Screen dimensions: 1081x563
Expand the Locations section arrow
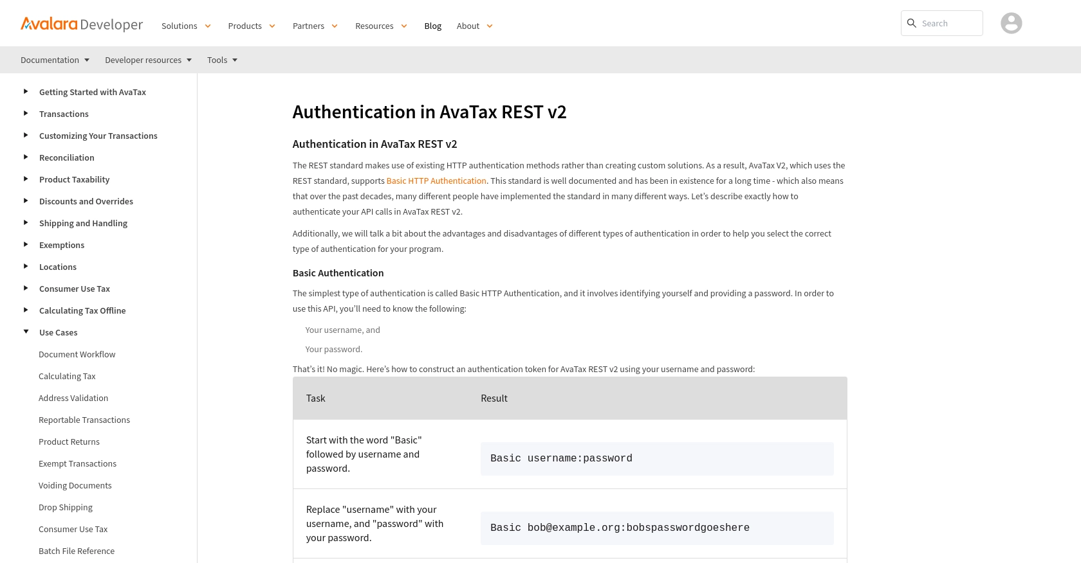(26, 266)
